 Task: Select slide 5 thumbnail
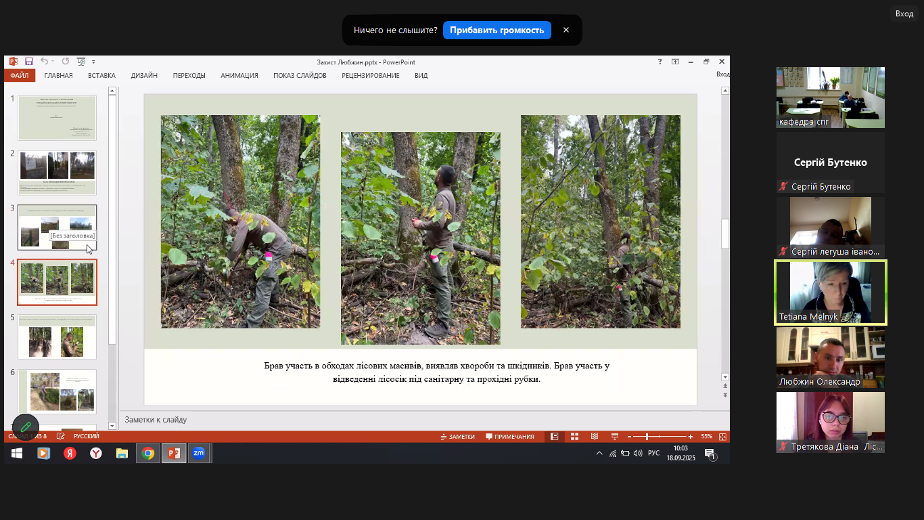[57, 337]
